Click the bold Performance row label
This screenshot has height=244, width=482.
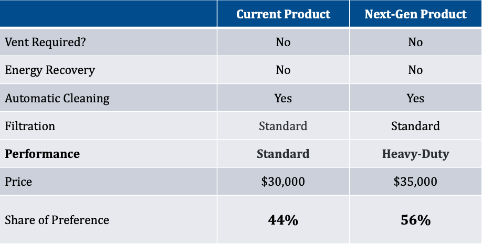tap(43, 154)
